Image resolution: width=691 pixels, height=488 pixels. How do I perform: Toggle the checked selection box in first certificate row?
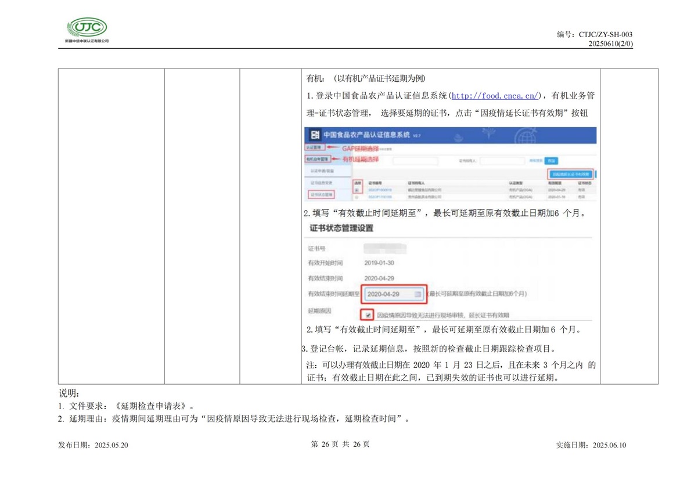click(357, 190)
